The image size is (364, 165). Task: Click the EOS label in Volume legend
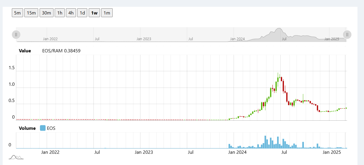[51, 128]
